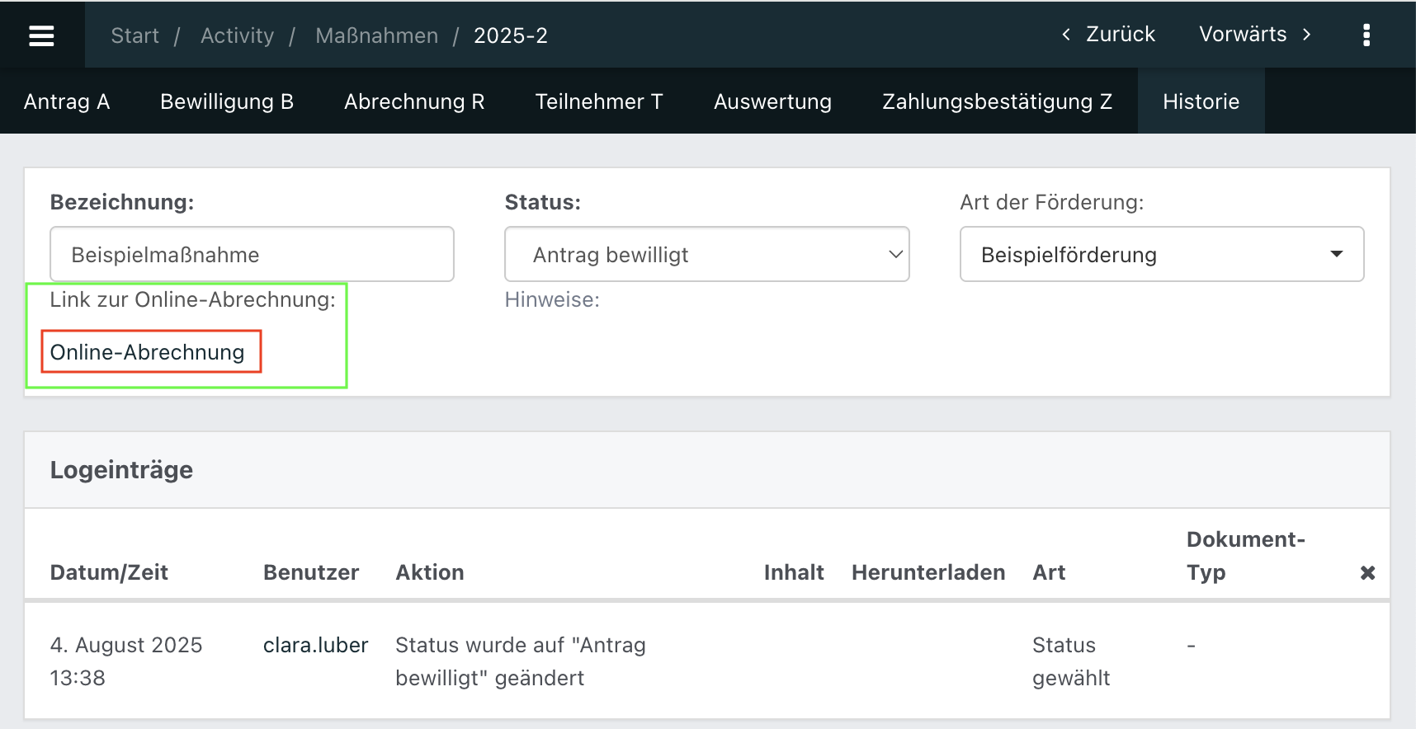Open the Status dropdown showing Antrag bewilligt
Viewport: 1416px width, 729px height.
coord(706,254)
